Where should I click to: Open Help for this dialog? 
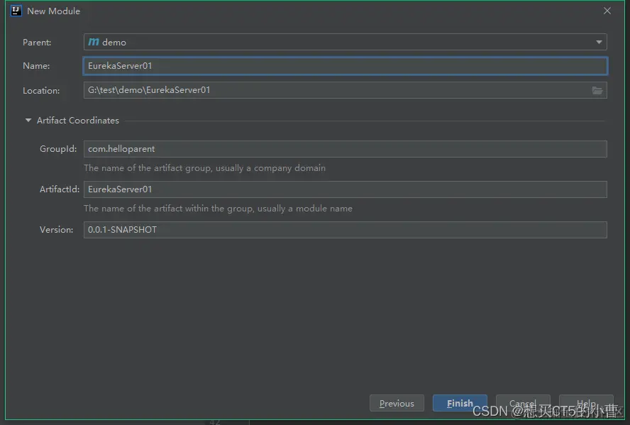586,403
